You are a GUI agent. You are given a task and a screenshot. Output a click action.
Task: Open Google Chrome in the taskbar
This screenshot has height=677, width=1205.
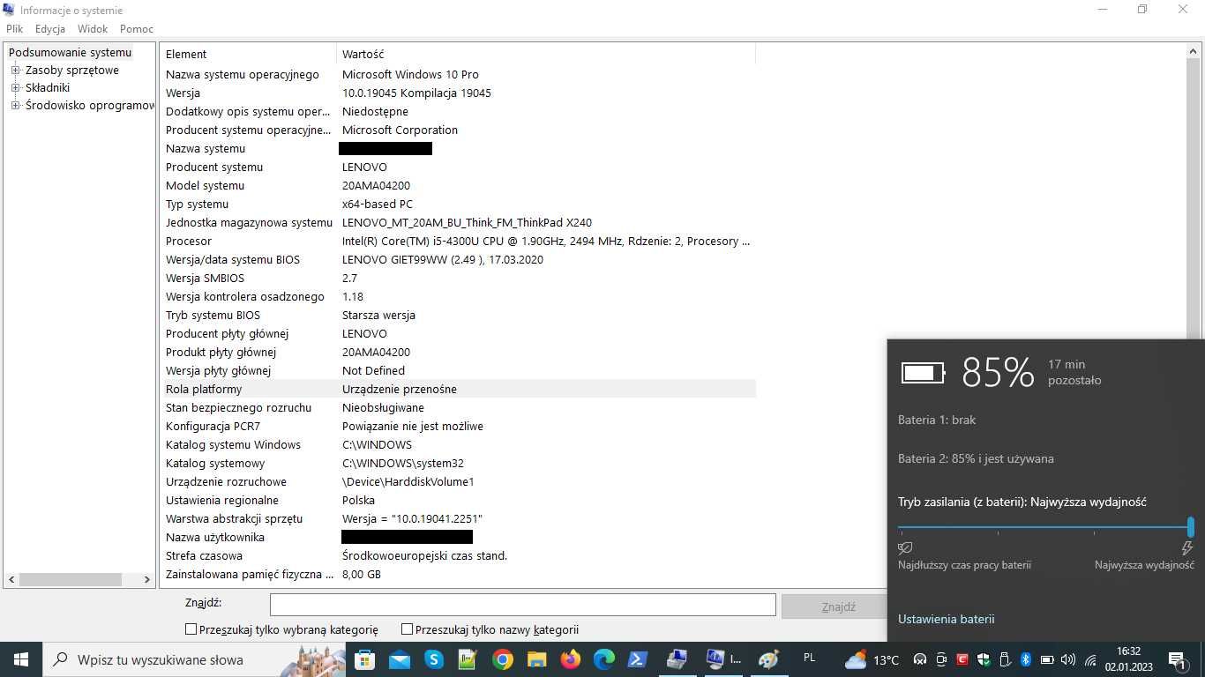502,659
